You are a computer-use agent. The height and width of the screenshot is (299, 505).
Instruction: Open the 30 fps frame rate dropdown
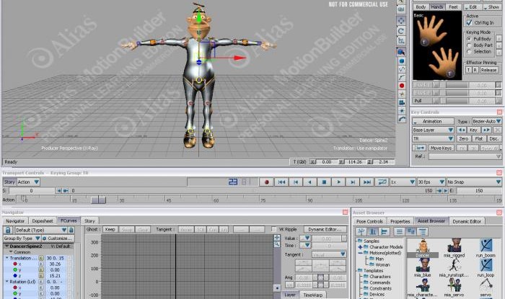click(x=431, y=182)
